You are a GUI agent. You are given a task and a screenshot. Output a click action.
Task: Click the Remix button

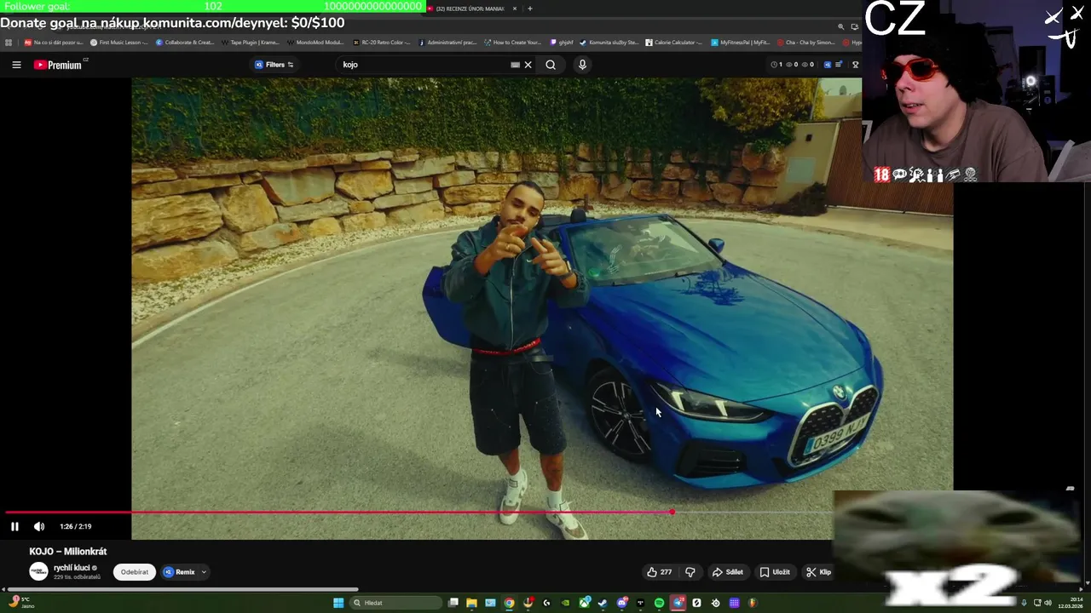(180, 572)
